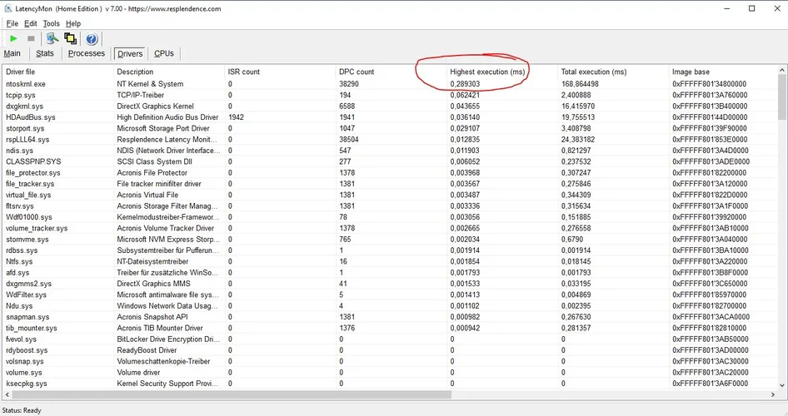Screen dimensions: 788x416
Task: Open the Help menu
Action: 73,23
